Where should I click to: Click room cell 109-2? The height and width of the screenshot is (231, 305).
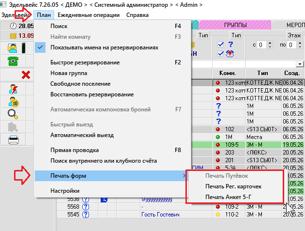(229, 207)
